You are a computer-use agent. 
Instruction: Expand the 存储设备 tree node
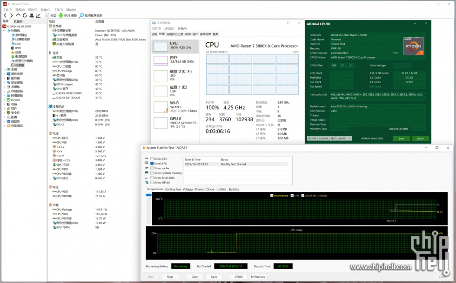[x=4, y=91]
